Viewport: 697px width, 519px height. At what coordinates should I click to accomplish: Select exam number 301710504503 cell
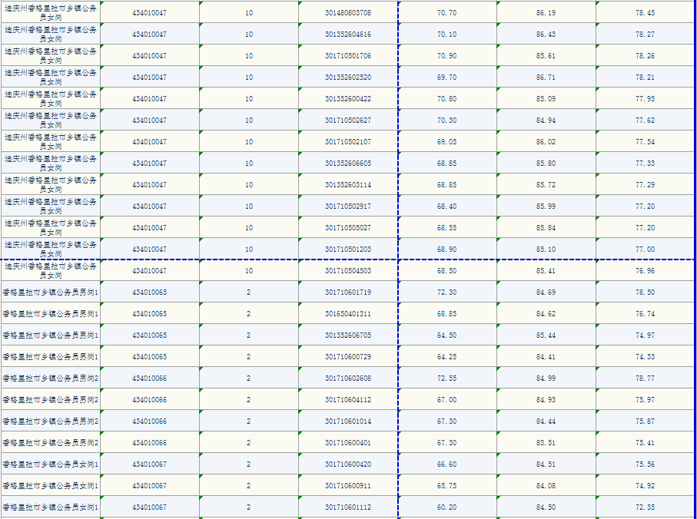(x=347, y=271)
